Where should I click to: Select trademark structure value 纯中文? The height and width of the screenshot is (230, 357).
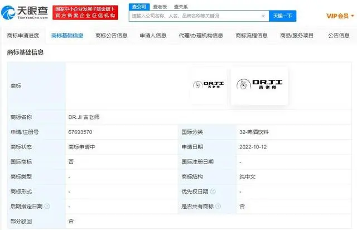[247, 176]
